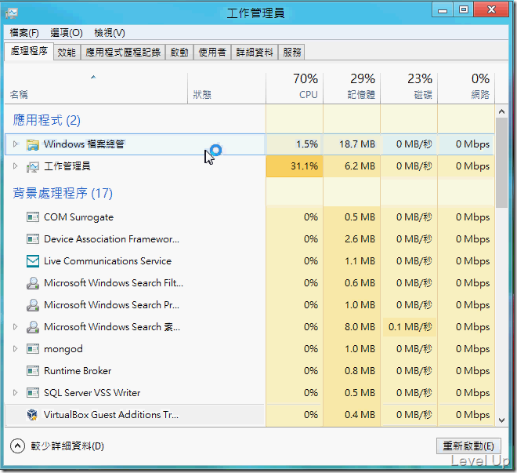Select the 處理程序 tab
Image resolution: width=517 pixels, height=473 pixels.
(x=29, y=51)
